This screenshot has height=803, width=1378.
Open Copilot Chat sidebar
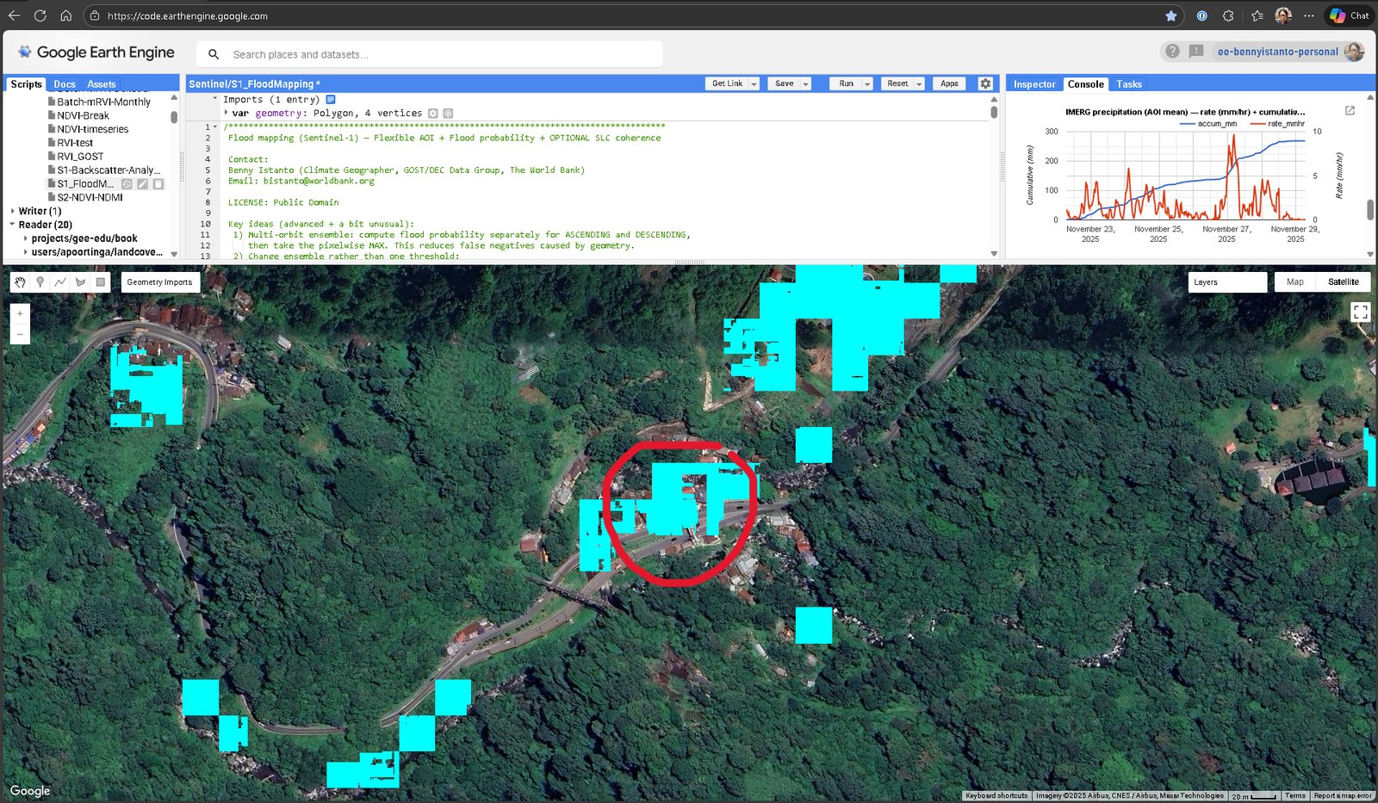click(1349, 15)
